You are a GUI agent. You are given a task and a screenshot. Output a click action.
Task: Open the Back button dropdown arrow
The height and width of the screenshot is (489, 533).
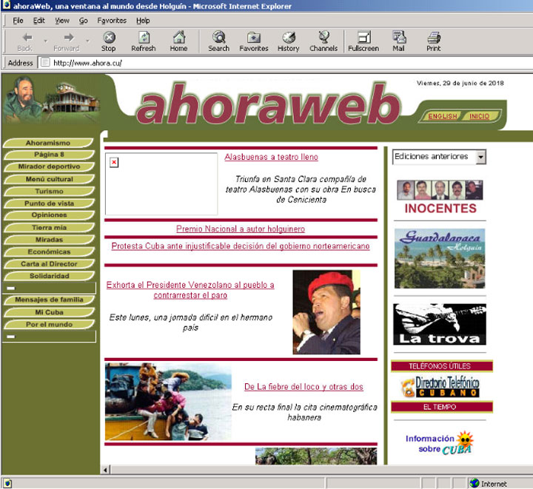click(46, 41)
